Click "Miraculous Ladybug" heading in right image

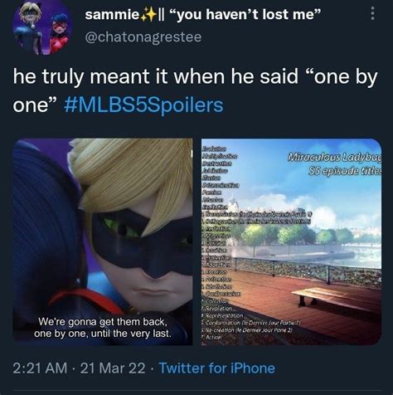click(x=334, y=158)
